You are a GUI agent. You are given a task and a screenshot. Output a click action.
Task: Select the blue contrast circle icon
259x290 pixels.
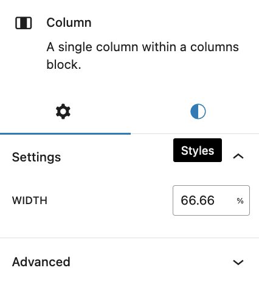(198, 111)
